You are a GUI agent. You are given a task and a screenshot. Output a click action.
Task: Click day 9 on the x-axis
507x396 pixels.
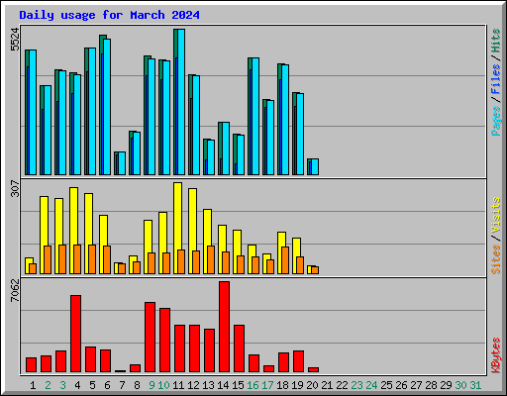(x=152, y=385)
